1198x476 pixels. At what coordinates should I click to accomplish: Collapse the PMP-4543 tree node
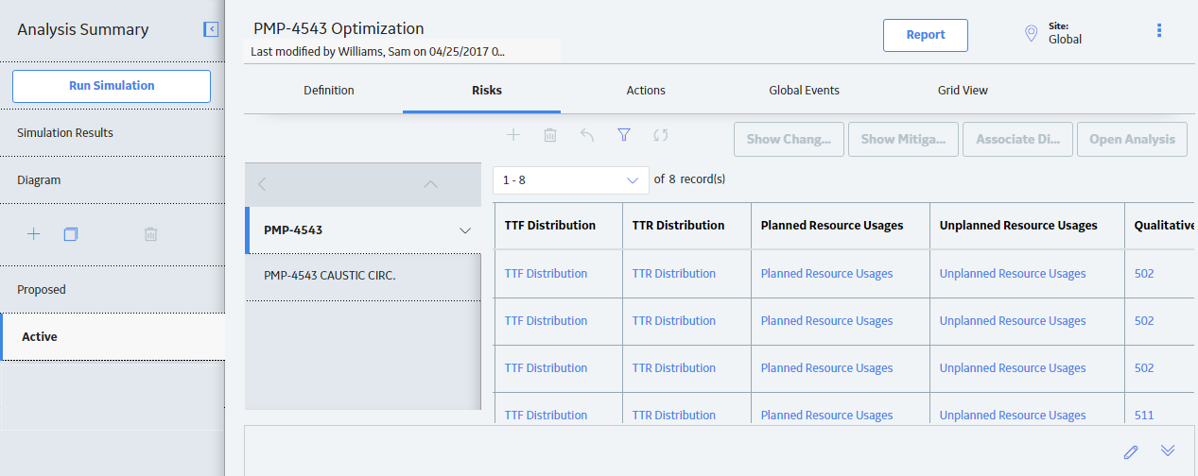pyautogui.click(x=464, y=230)
